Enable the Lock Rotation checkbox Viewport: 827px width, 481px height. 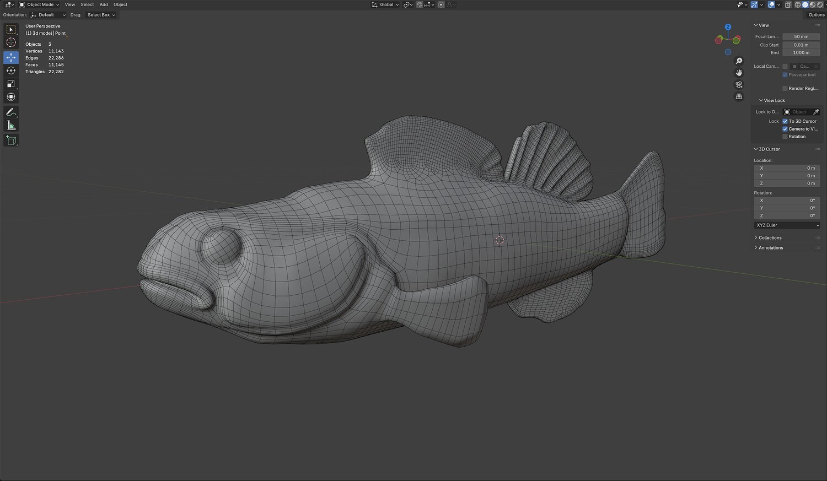785,137
